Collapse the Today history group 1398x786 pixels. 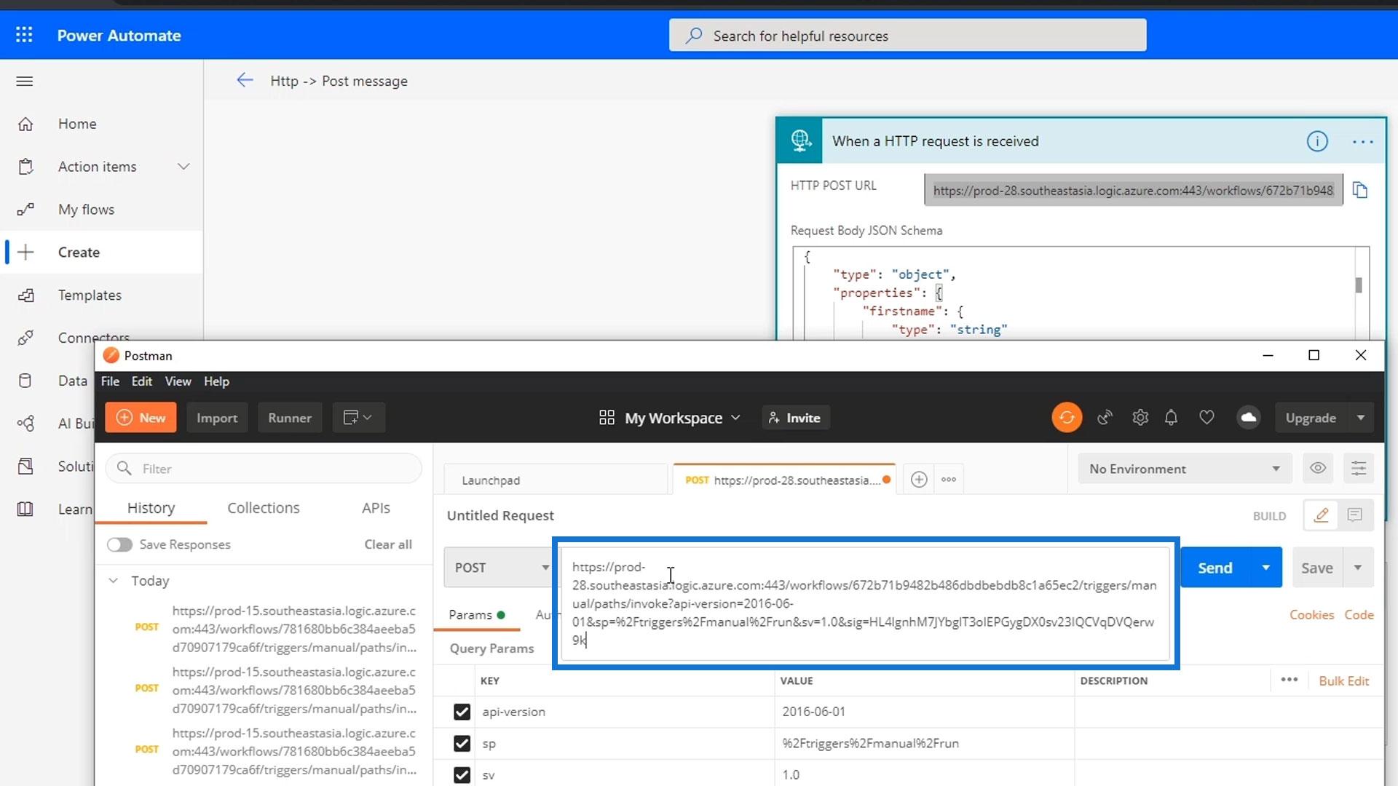(x=114, y=581)
